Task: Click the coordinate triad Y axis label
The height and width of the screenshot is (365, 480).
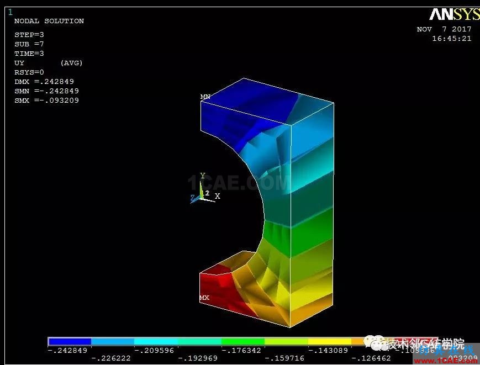Action: coord(202,176)
